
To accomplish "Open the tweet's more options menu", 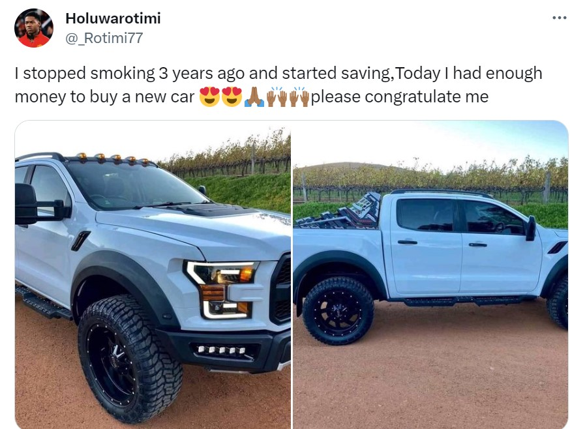I will point(560,18).
